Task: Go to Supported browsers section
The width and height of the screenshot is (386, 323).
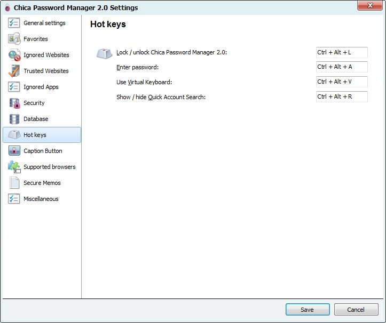Action: 50,167
